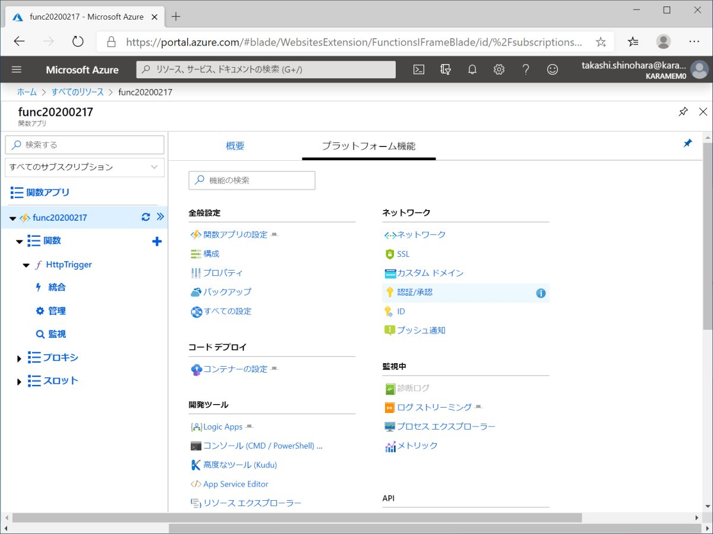Screen dimensions: 713x534
Task: Click the プロセス エクスプローラー monitor icon
Action: 390,427
